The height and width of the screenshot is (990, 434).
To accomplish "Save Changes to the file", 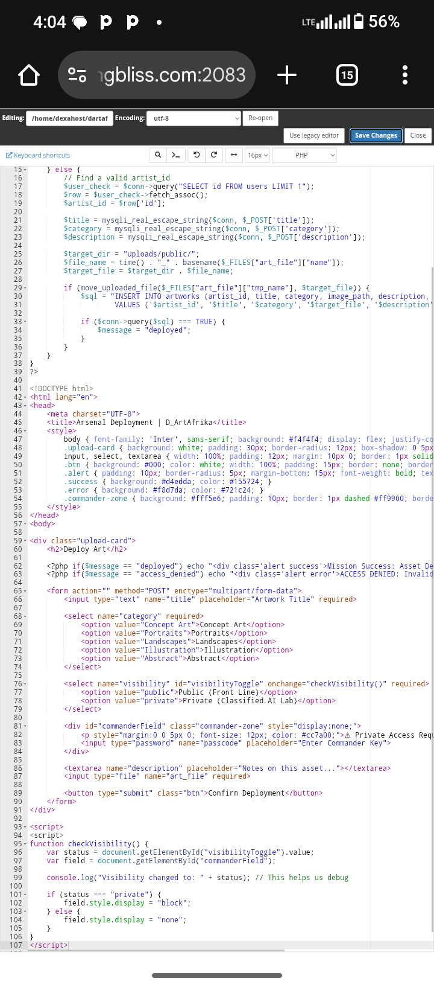I will pyautogui.click(x=376, y=136).
